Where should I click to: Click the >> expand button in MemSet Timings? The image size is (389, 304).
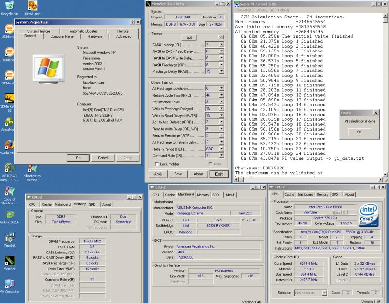(x=221, y=37)
